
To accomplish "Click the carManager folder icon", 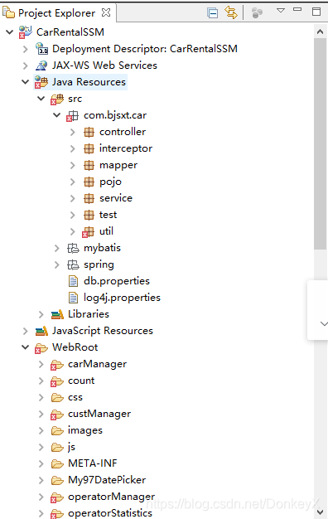I will [57, 365].
